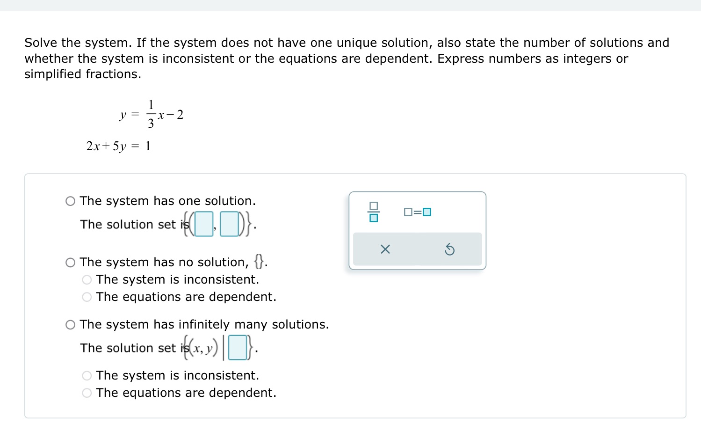Image resolution: width=701 pixels, height=446 pixels.
Task: Click the second ordered pair answer box
Action: point(229,224)
